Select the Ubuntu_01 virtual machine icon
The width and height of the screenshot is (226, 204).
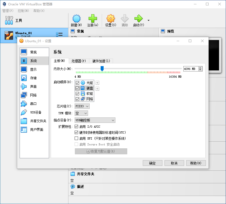pyautogui.click(x=9, y=35)
